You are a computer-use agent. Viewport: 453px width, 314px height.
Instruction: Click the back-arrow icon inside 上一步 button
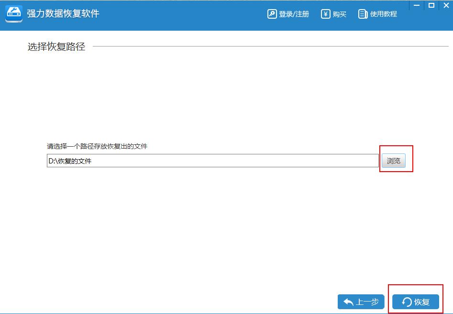(349, 302)
